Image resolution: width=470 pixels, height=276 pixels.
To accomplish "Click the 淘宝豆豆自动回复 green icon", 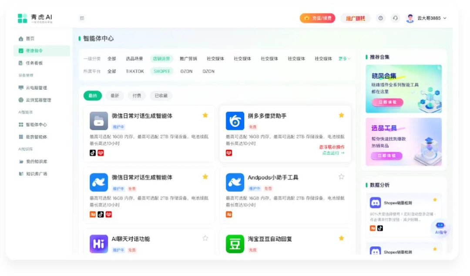I will [x=235, y=244].
